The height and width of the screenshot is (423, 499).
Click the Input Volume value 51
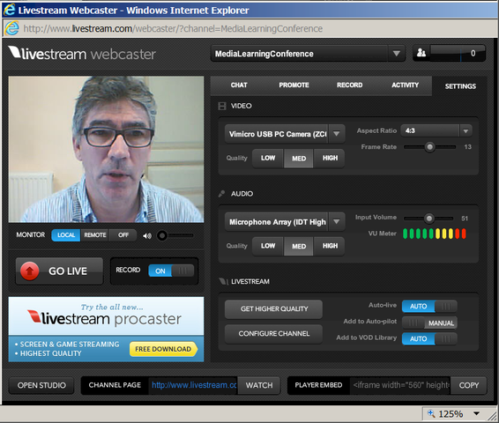465,219
